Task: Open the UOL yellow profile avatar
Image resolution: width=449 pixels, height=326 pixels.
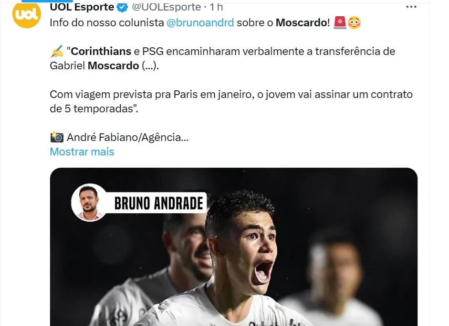Action: (26, 14)
